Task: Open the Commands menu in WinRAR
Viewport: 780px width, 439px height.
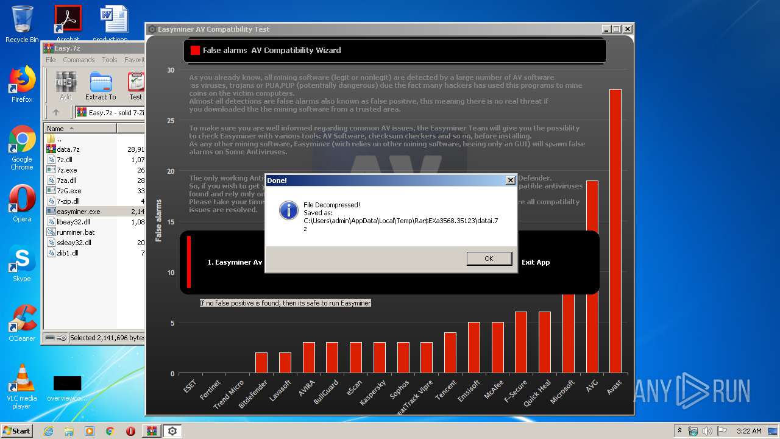Action: (x=79, y=60)
